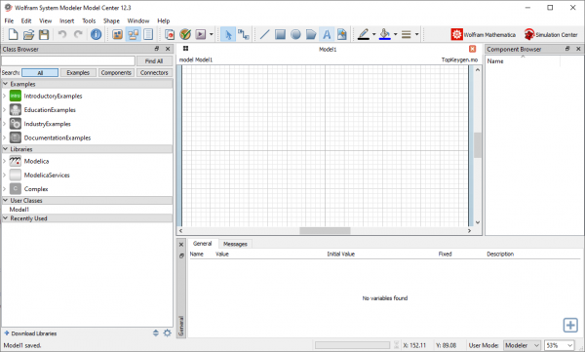Click the Line style icon
The width and height of the screenshot is (585, 352).
pyautogui.click(x=407, y=35)
